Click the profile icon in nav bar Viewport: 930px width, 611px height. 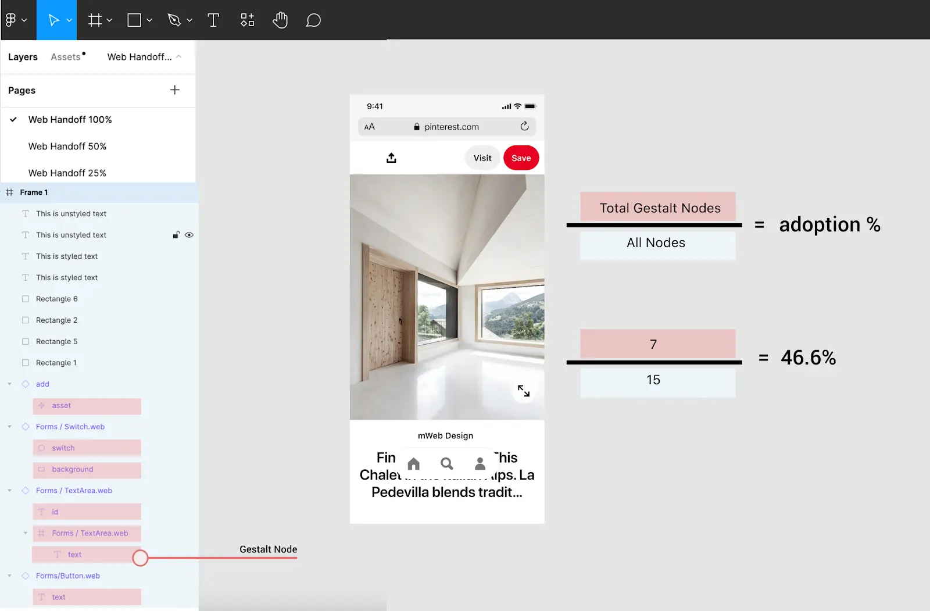point(480,463)
